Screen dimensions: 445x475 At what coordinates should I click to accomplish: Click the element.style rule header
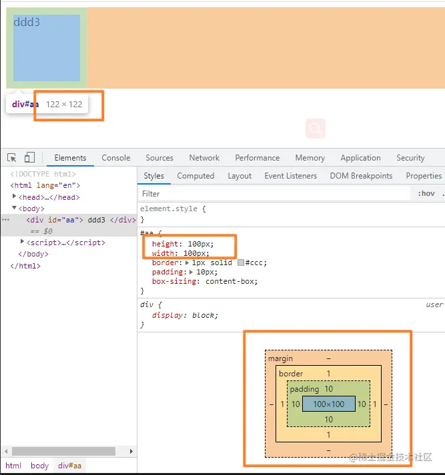[173, 209]
